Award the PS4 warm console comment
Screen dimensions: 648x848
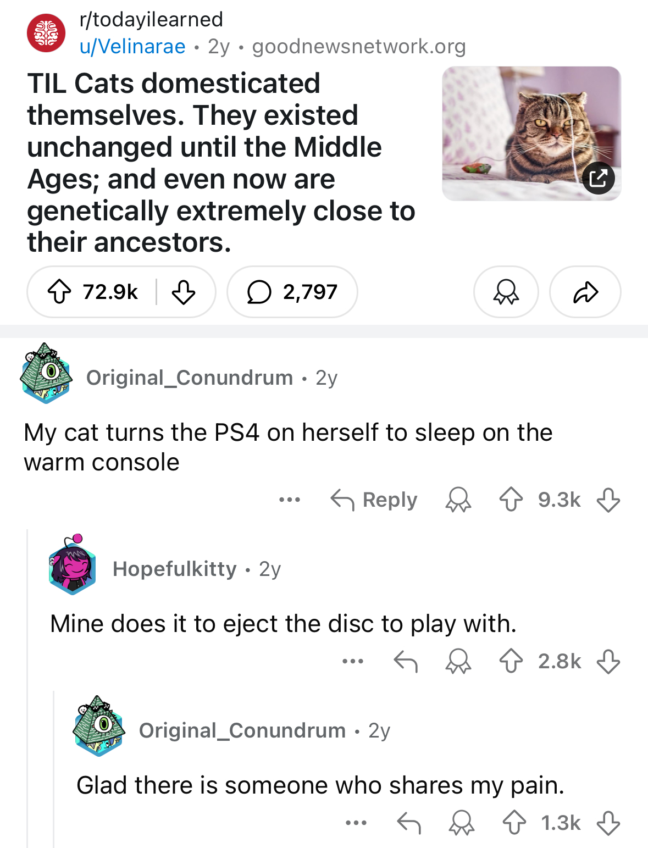(458, 500)
